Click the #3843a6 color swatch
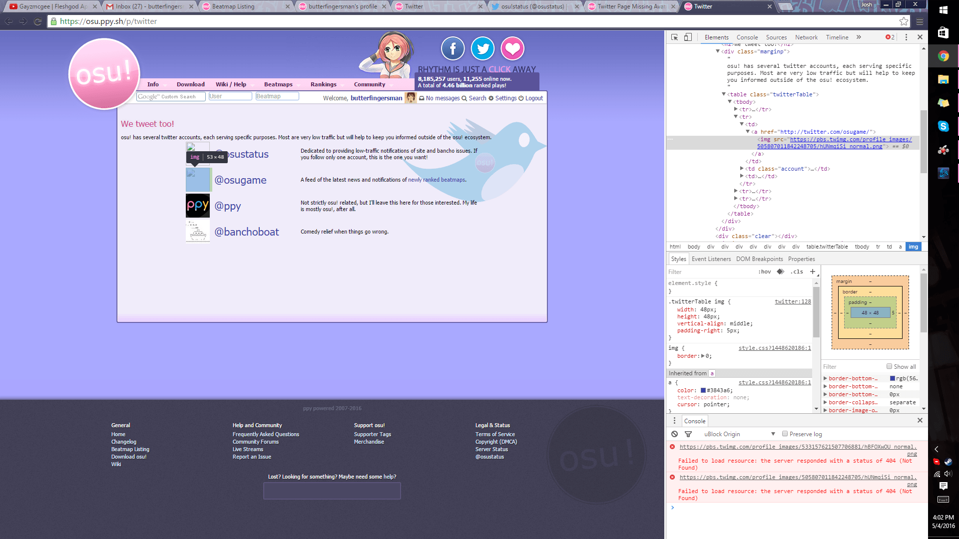The image size is (959, 539). click(x=703, y=390)
